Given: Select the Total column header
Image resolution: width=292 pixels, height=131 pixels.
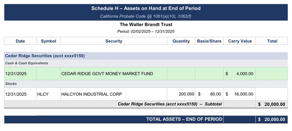Looking at the screenshot, I should tap(272, 41).
